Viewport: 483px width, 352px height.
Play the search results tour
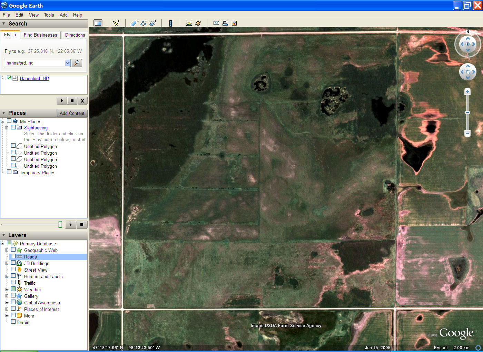[62, 101]
